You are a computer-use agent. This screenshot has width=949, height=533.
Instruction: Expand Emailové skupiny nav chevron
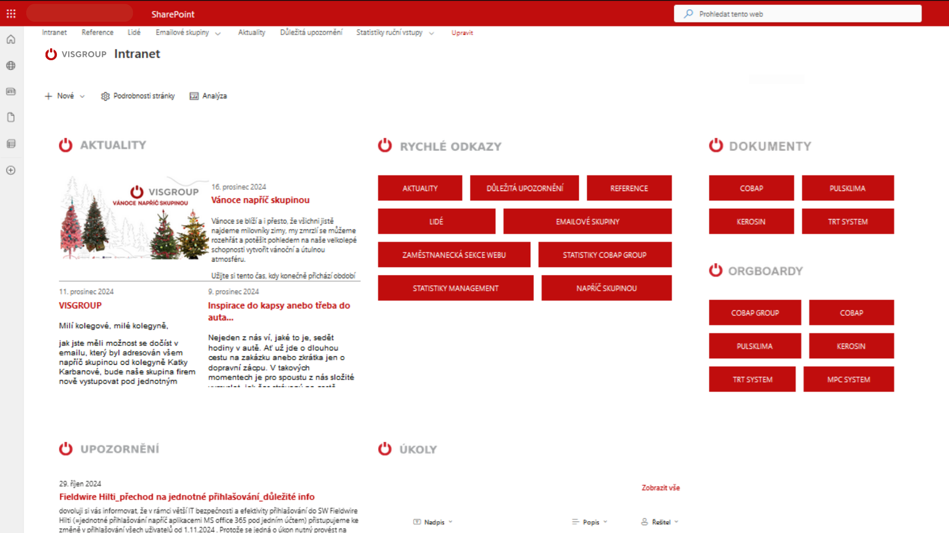(x=218, y=34)
